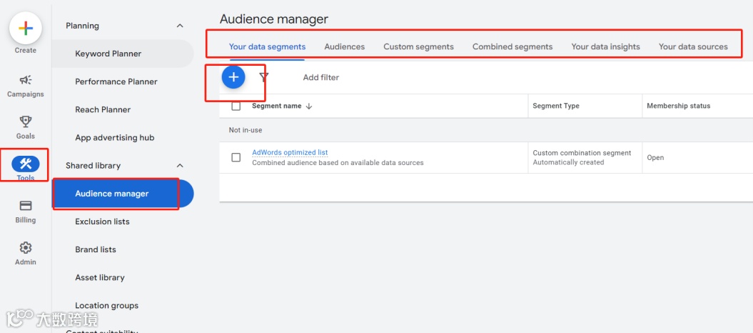Switch to the Your data insights tab

click(x=605, y=46)
